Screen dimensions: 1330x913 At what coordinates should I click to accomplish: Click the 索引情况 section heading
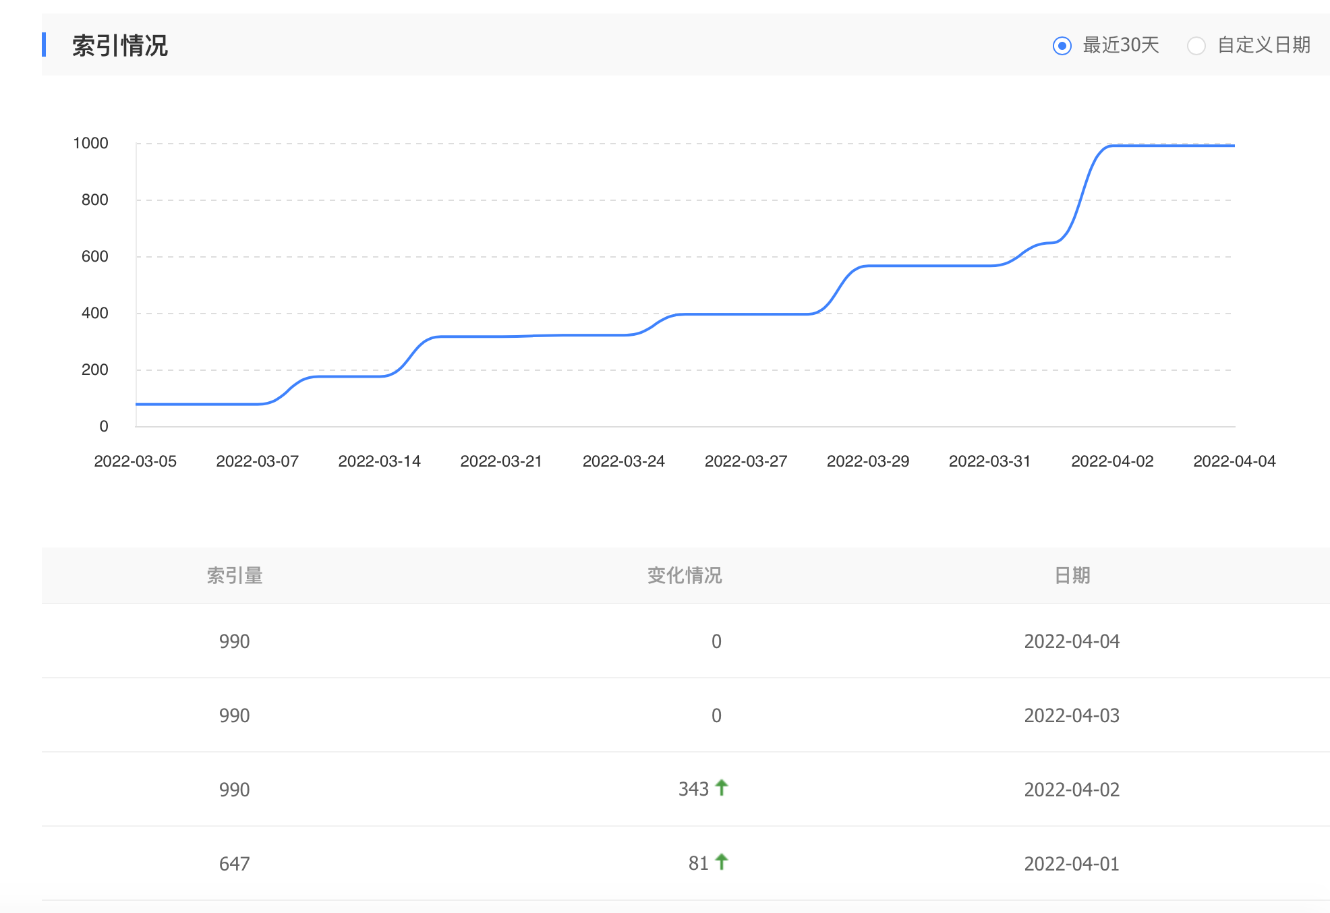click(120, 46)
